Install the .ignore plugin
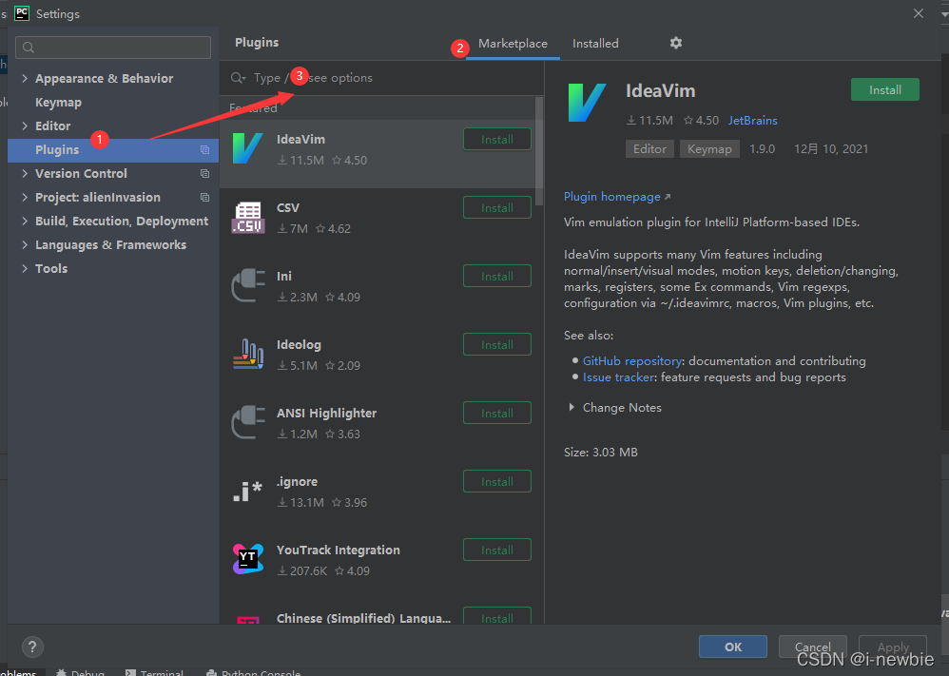The image size is (949, 676). [x=497, y=481]
